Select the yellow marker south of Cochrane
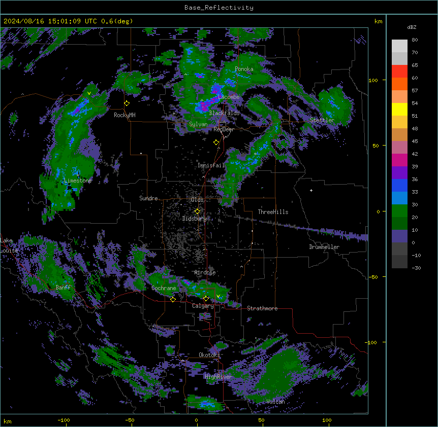 (173, 299)
